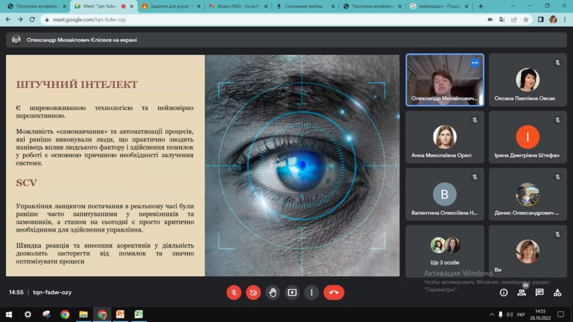Open the Activities panel icon
Viewport: 573px width, 322px height.
[x=557, y=292]
